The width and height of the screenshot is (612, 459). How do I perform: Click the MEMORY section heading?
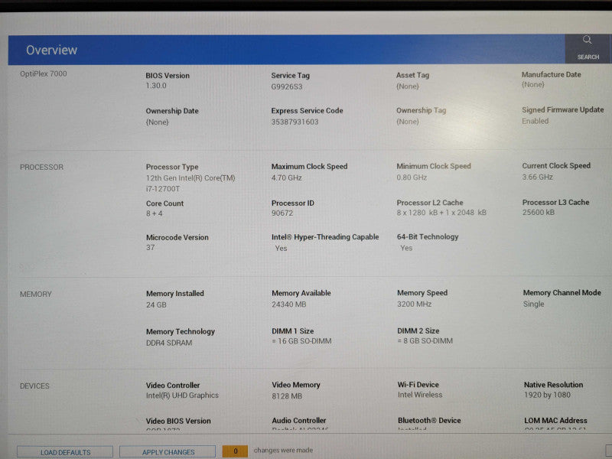pyautogui.click(x=35, y=295)
